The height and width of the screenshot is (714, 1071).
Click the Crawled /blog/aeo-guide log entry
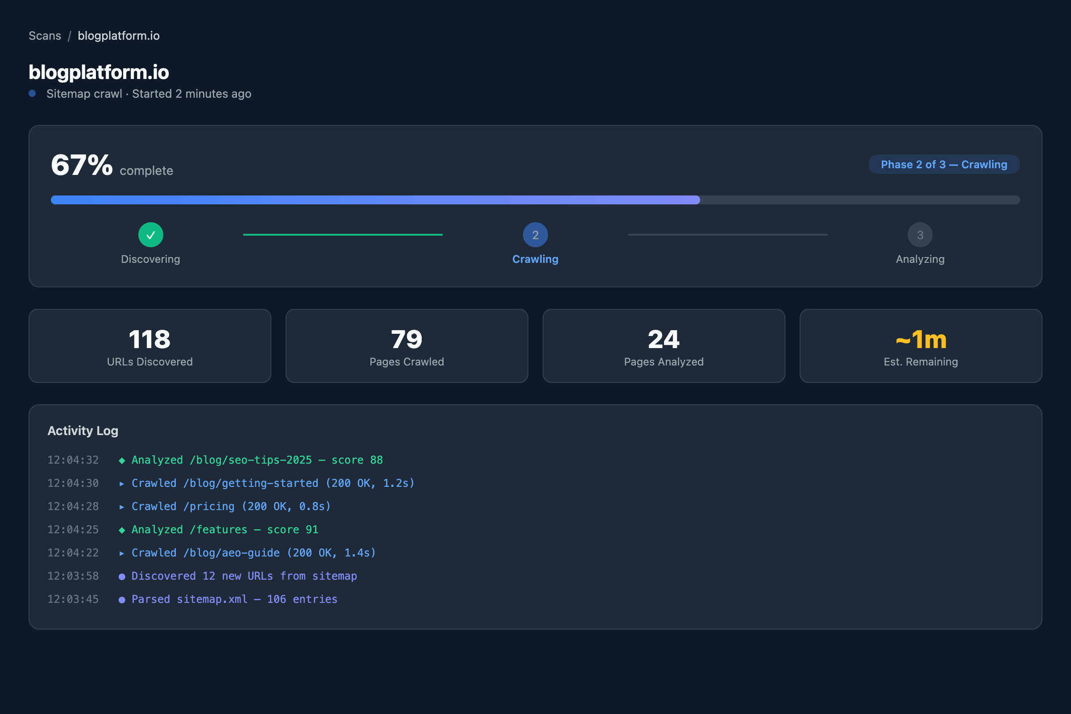pyautogui.click(x=253, y=553)
